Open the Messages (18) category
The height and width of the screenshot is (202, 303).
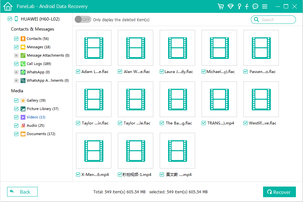pyautogui.click(x=38, y=47)
